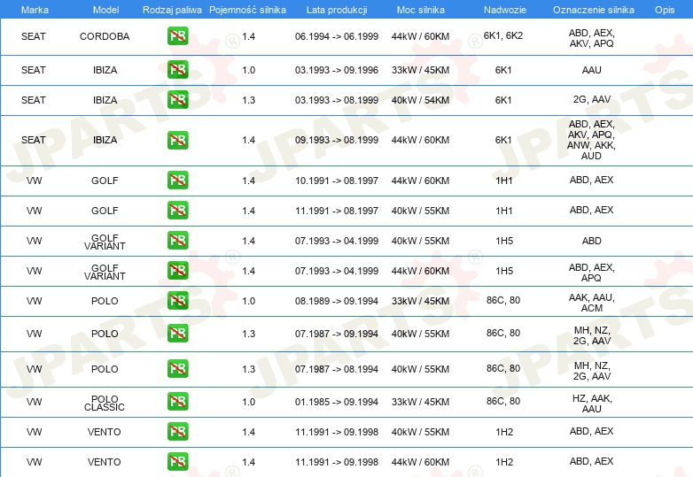Click fuel icon in VW POLO 1.0 row
This screenshot has height=477, width=693.
(177, 301)
